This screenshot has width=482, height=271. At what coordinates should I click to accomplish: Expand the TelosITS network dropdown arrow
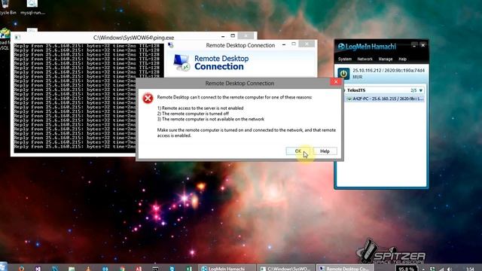point(421,90)
